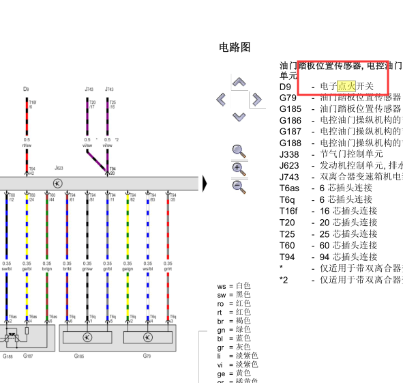Select the gr/sw wire label
The image size is (403, 383).
pos(87,269)
